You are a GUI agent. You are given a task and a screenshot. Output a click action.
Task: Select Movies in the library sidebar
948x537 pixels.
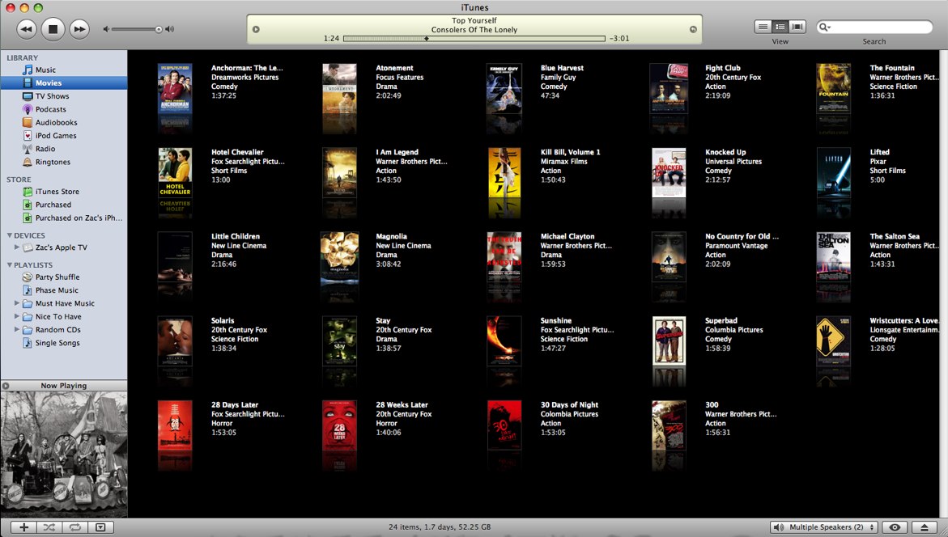tap(63, 82)
